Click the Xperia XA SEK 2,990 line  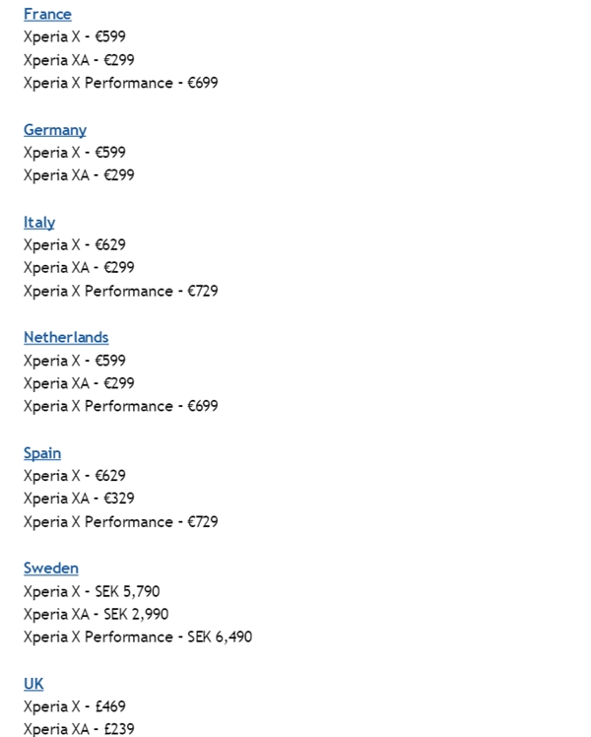96,615
